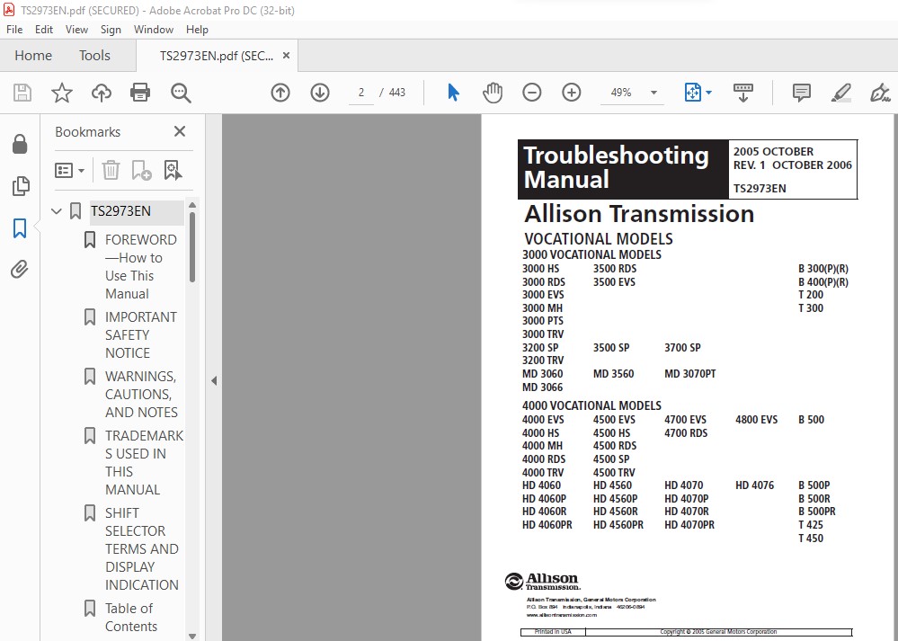Select the highlight text tool
This screenshot has width=898, height=641.
[840, 93]
